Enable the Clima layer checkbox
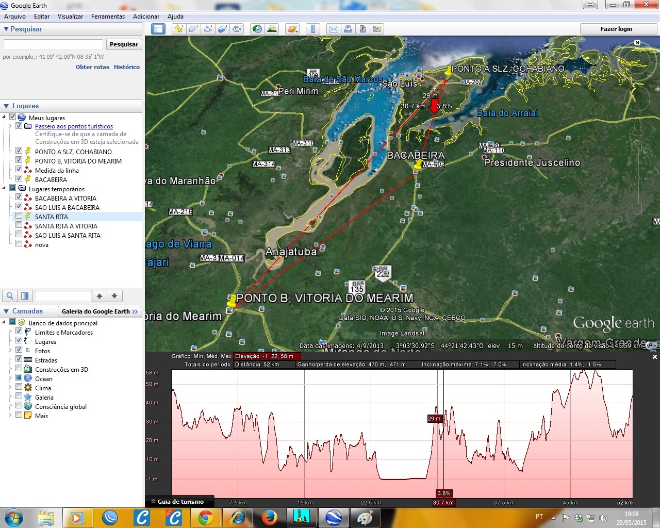Screen dimensions: 660x528 tap(19, 387)
